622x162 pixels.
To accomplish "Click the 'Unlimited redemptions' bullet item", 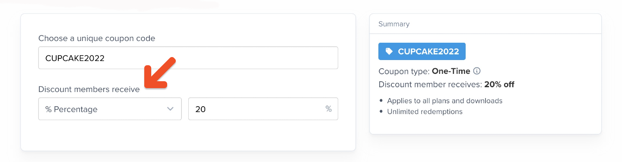I will point(425,111).
